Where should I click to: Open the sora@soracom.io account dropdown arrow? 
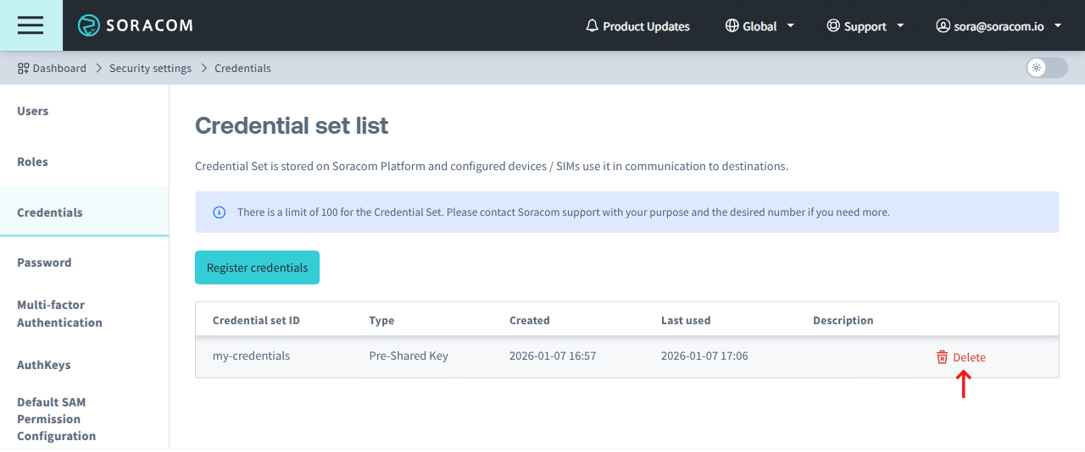1058,26
